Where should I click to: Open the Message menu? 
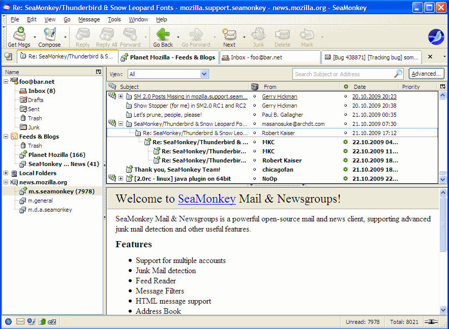(x=89, y=19)
